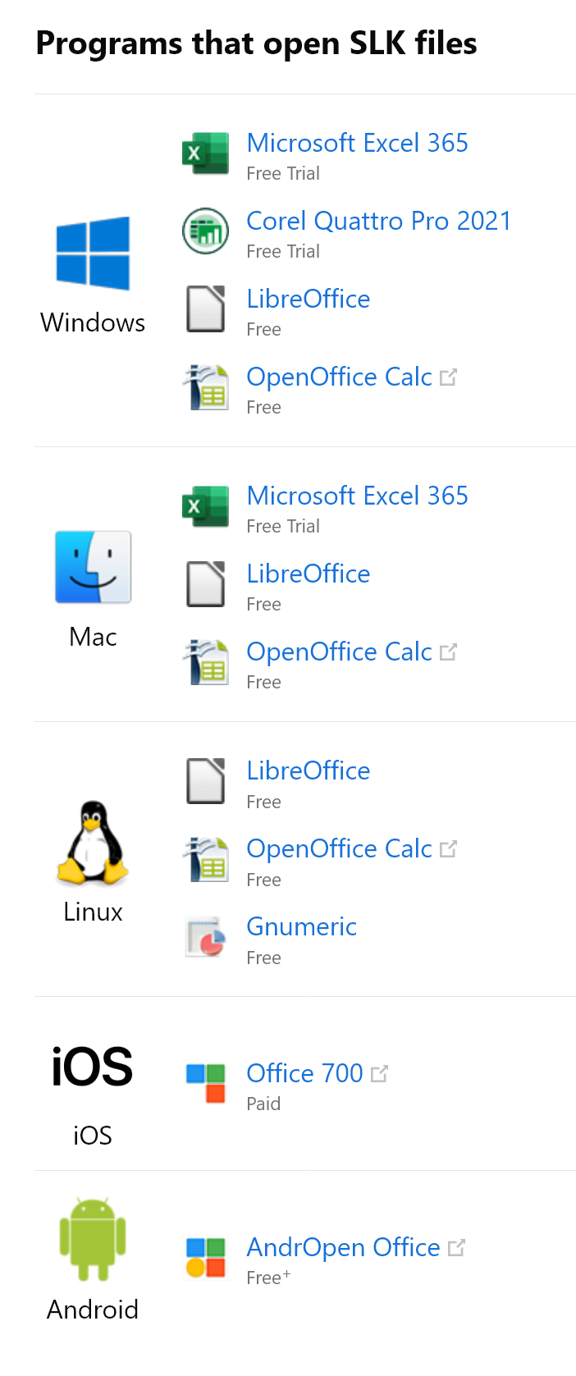Screen dimensions: 576x1376
Task: Click the Gnumeric chart icon
Action: tap(205, 937)
